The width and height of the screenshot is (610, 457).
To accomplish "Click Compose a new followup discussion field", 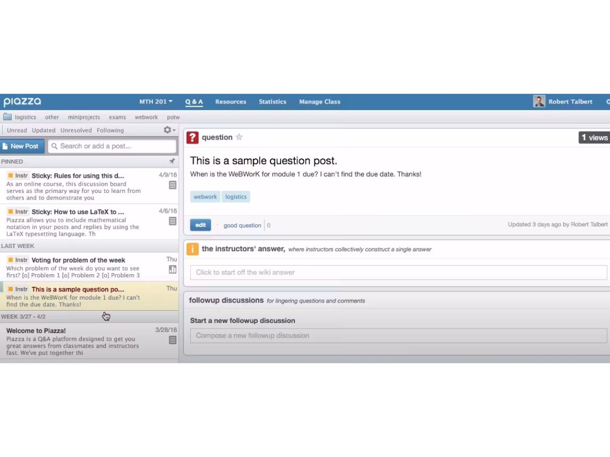I will [399, 336].
